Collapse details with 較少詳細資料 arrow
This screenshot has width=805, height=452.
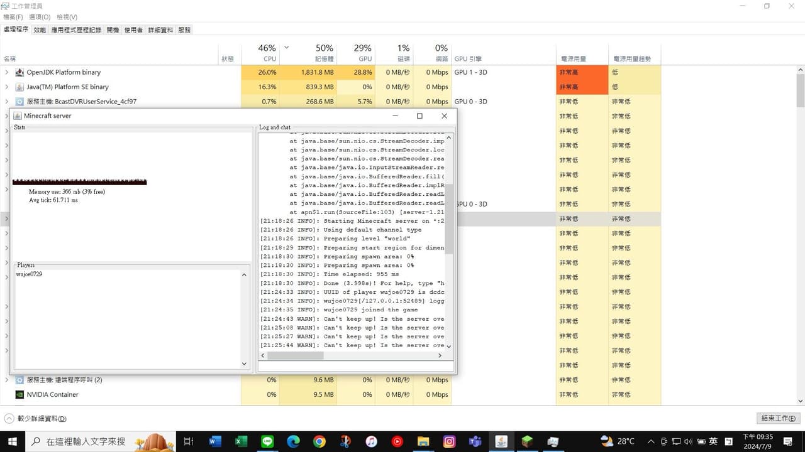9,418
